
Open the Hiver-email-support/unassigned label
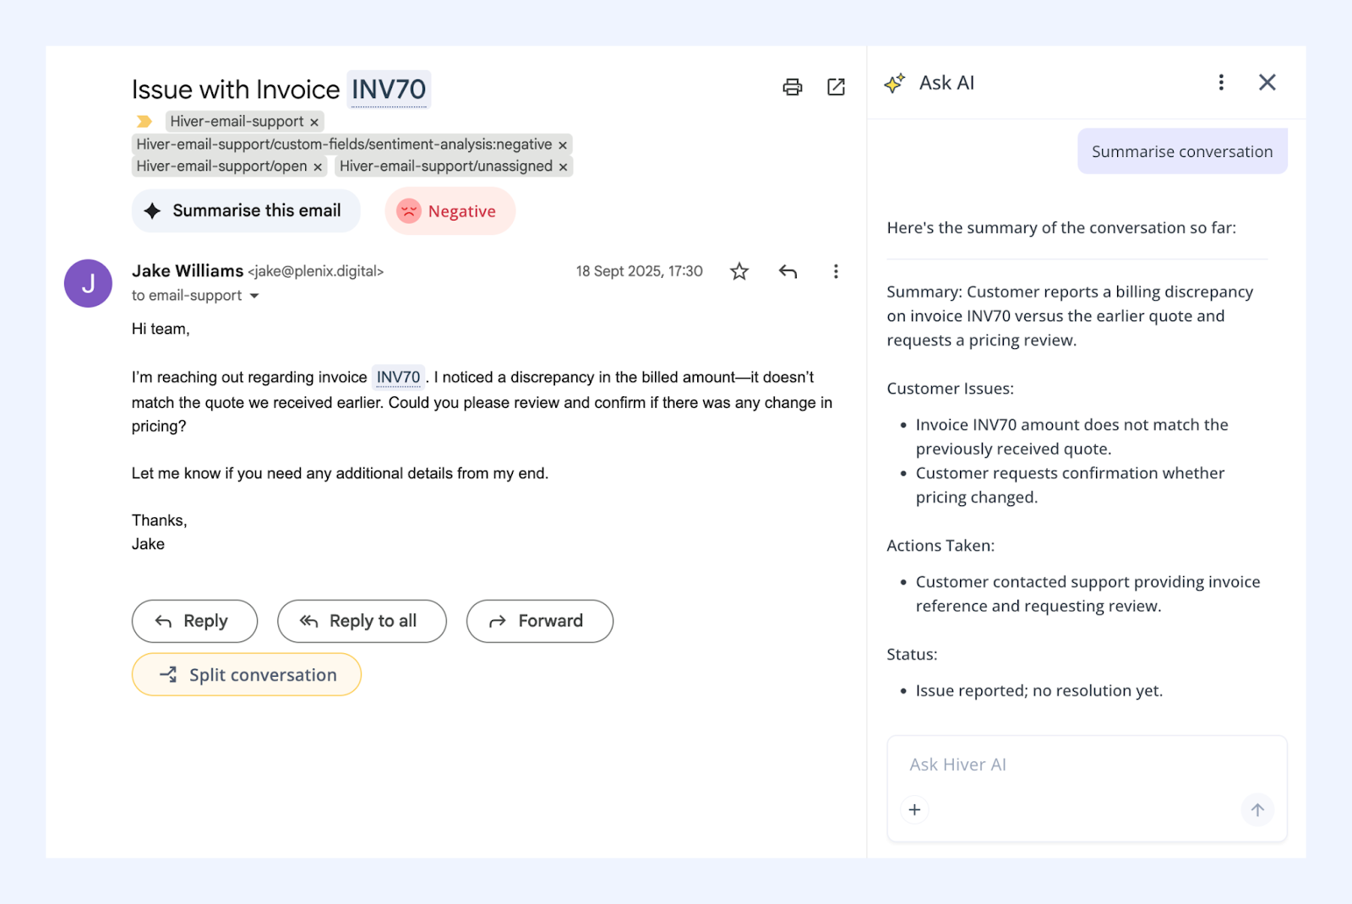pyautogui.click(x=446, y=166)
